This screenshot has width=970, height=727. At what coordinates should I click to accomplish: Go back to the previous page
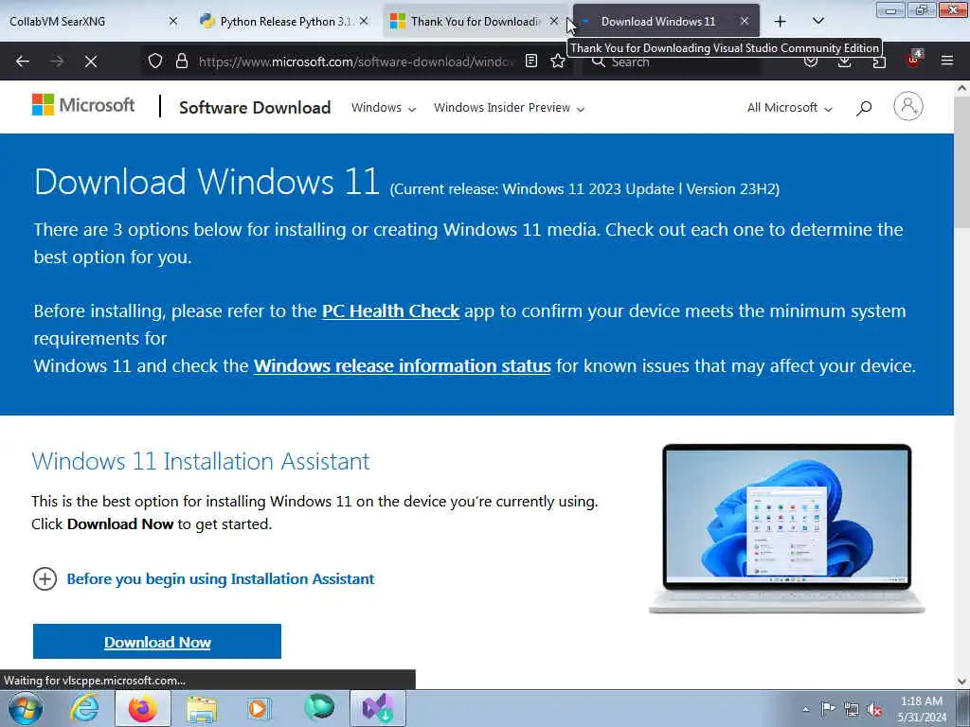(x=23, y=62)
